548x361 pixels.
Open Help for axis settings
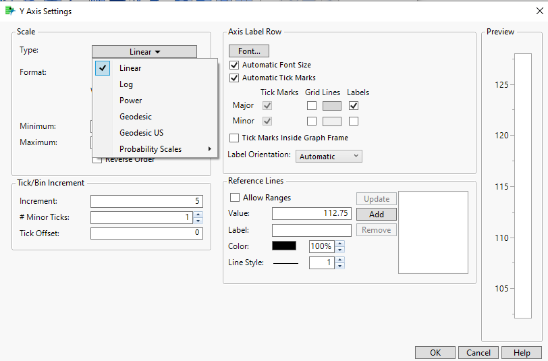tap(522, 353)
